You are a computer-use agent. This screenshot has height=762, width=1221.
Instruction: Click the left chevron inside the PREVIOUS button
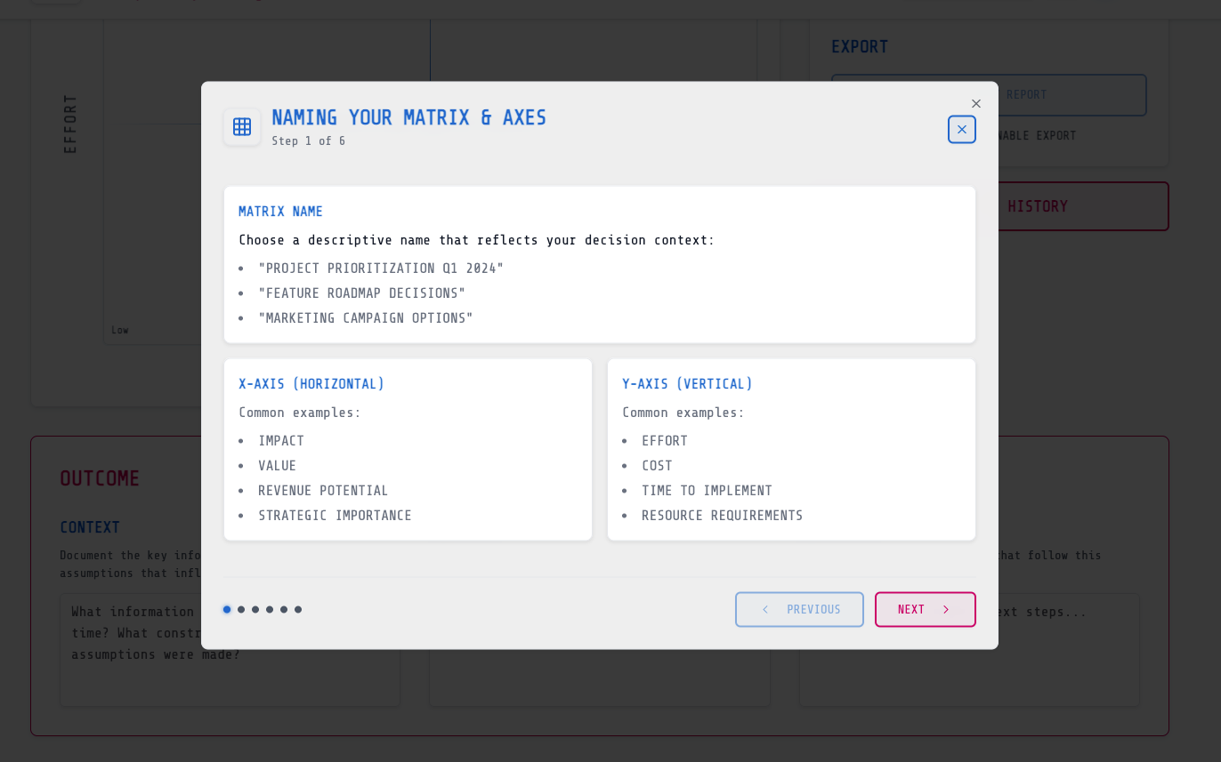pyautogui.click(x=765, y=609)
